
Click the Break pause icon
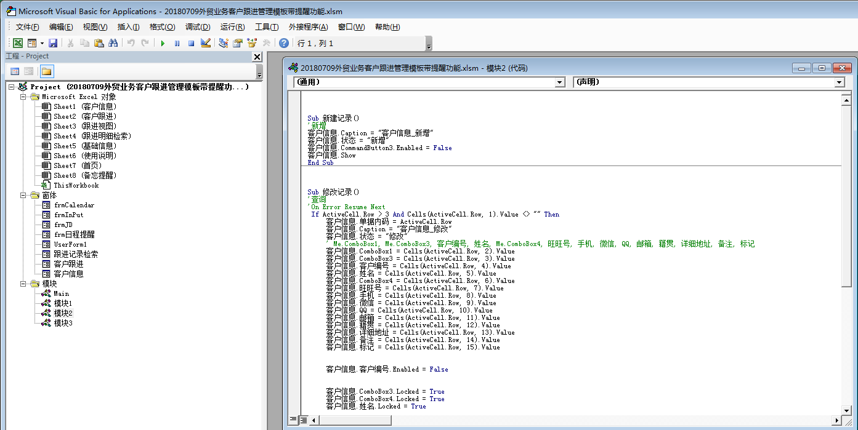[177, 43]
